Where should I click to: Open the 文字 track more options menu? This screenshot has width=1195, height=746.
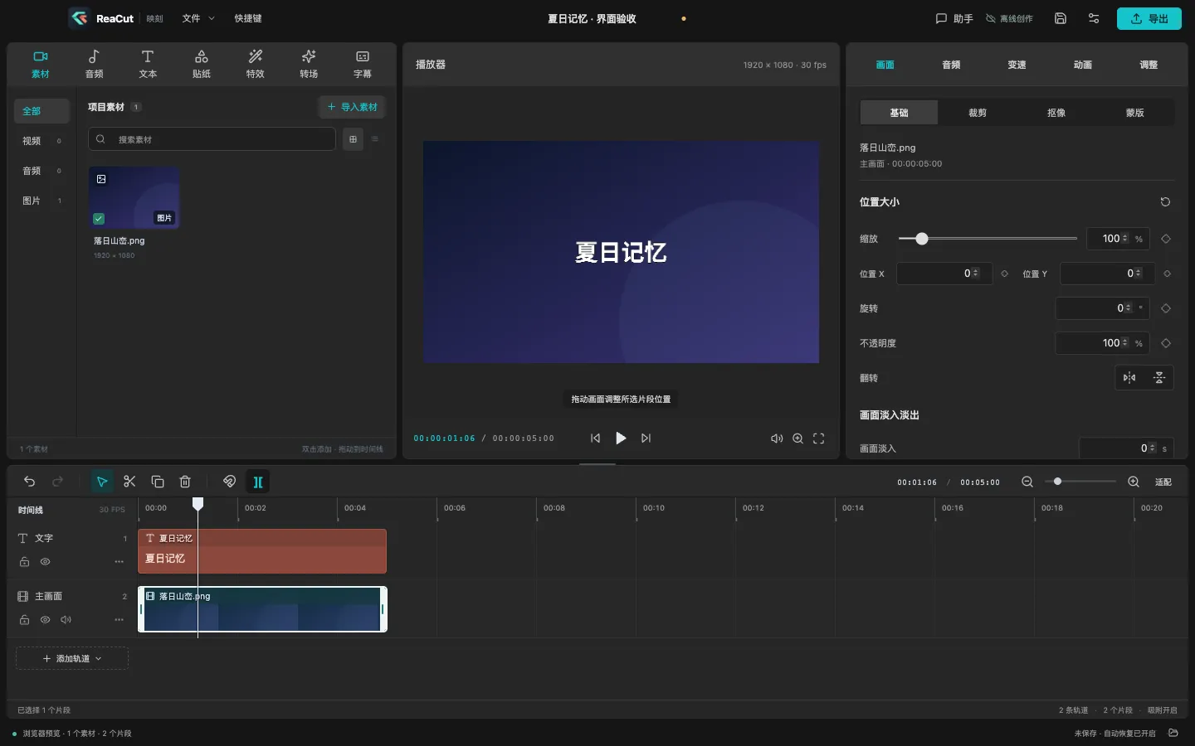[x=119, y=562]
